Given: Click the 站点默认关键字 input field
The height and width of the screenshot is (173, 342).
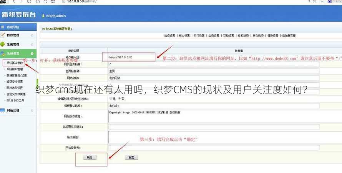Looking at the screenshot, I should coord(214,127).
